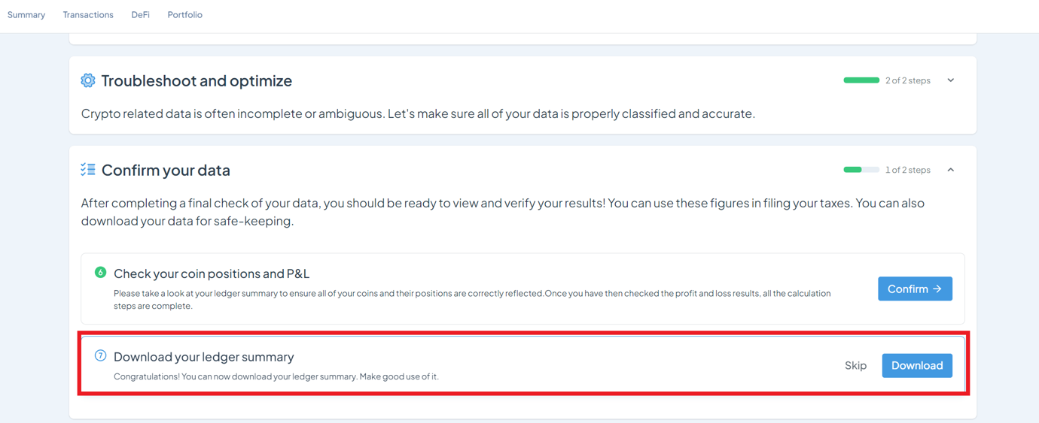This screenshot has width=1039, height=423.
Task: Skip the ledger summary download
Action: pos(855,365)
